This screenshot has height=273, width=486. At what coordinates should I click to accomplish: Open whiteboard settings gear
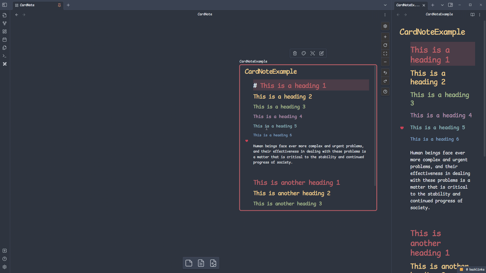(x=385, y=26)
